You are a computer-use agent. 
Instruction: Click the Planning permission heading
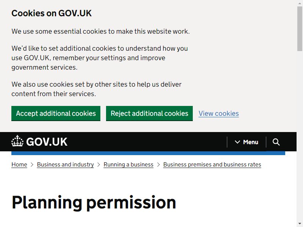point(94,202)
